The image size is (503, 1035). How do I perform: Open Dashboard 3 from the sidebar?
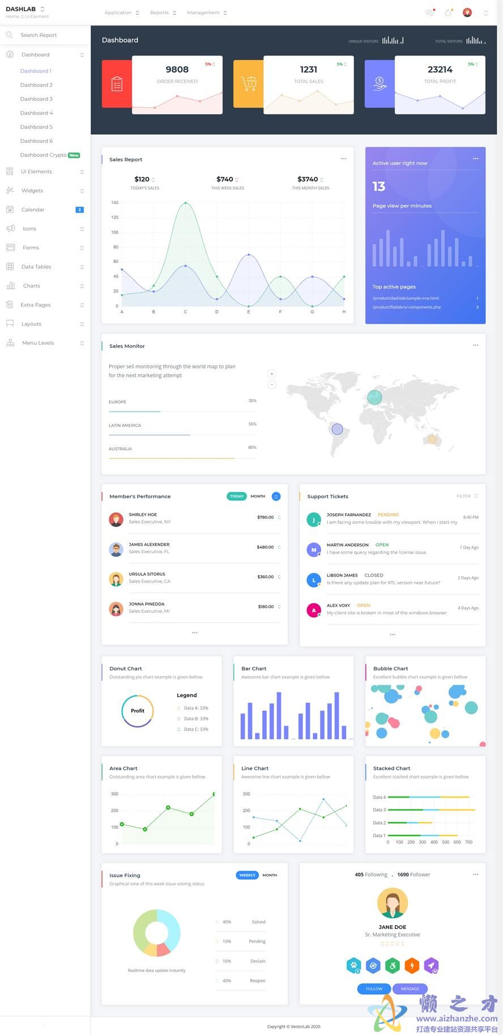coord(36,99)
